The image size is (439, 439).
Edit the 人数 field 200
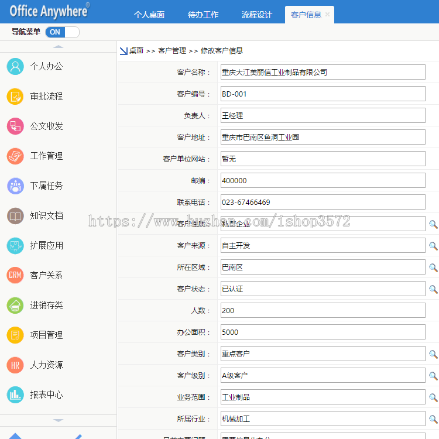point(323,310)
